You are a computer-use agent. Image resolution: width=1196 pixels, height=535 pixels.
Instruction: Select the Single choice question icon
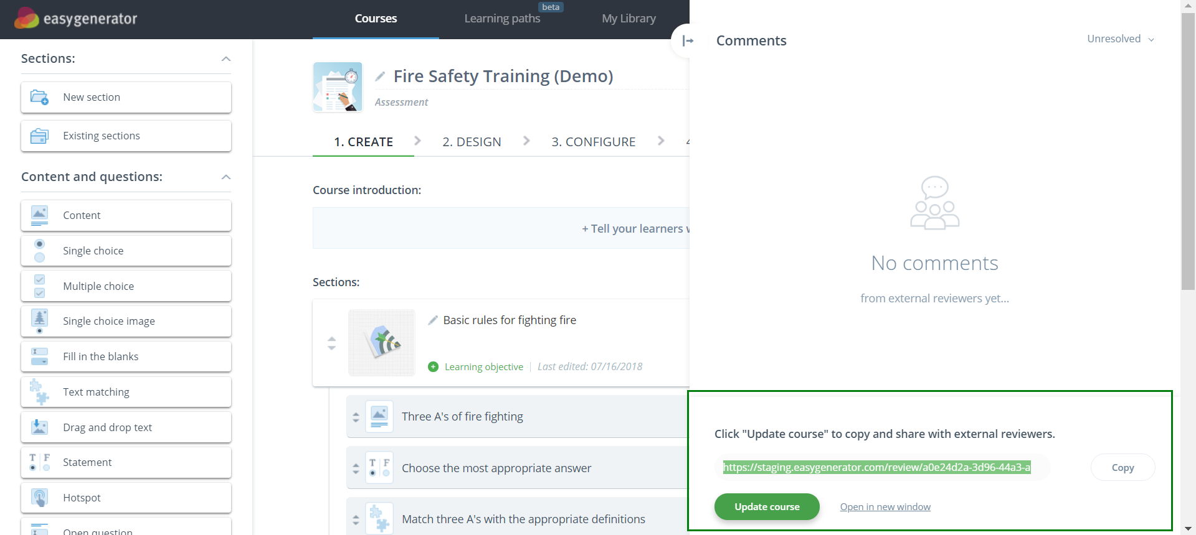pos(40,251)
